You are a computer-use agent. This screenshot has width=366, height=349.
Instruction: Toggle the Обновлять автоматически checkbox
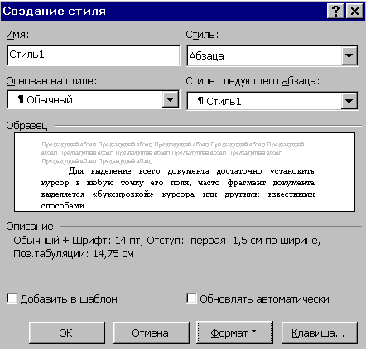click(191, 299)
